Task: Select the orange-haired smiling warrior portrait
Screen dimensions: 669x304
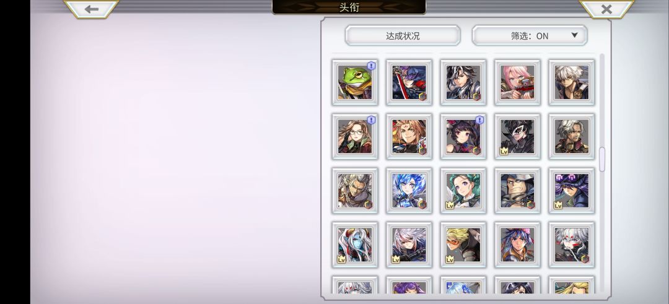Action: point(409,136)
